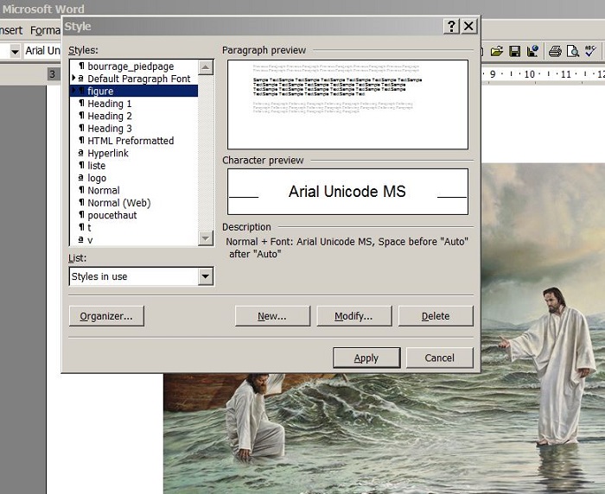Select 'Heading 1' in the Styles list
Image resolution: width=605 pixels, height=494 pixels.
pyautogui.click(x=110, y=104)
